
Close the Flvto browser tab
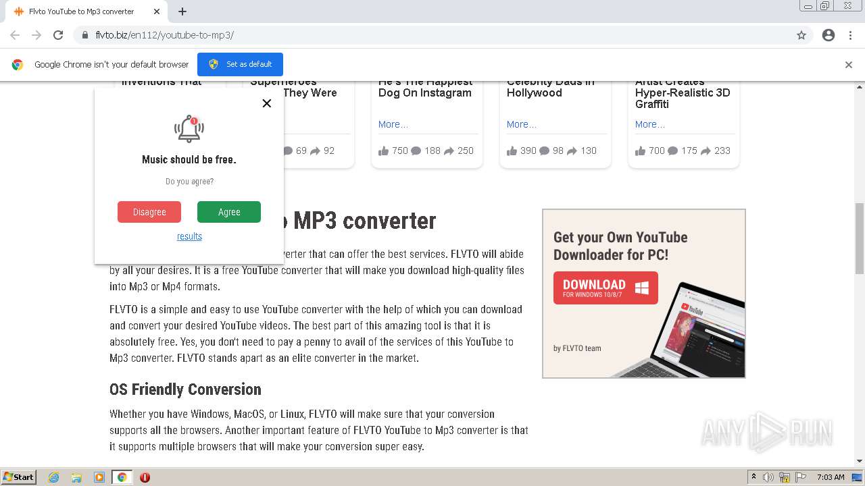click(x=157, y=11)
